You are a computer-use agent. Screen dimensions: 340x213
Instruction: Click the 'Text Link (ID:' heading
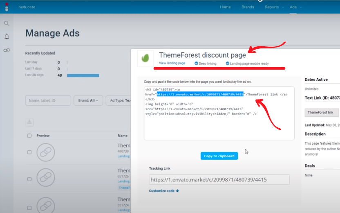tap(322, 98)
